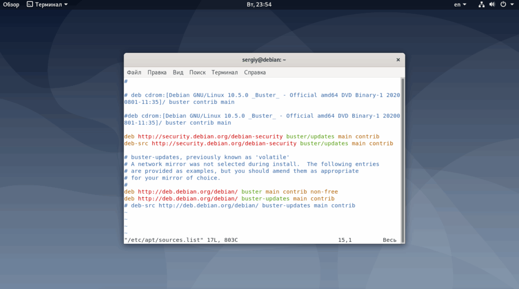Viewport: 519px width, 289px height.
Task: Click the first '# deb cdrom:' commented line
Action: pyautogui.click(x=262, y=99)
